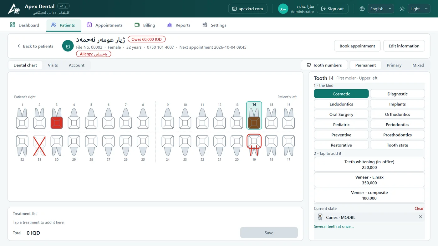This screenshot has width=438, height=246.
Task: Open the Dashboard tab
Action: point(25,25)
